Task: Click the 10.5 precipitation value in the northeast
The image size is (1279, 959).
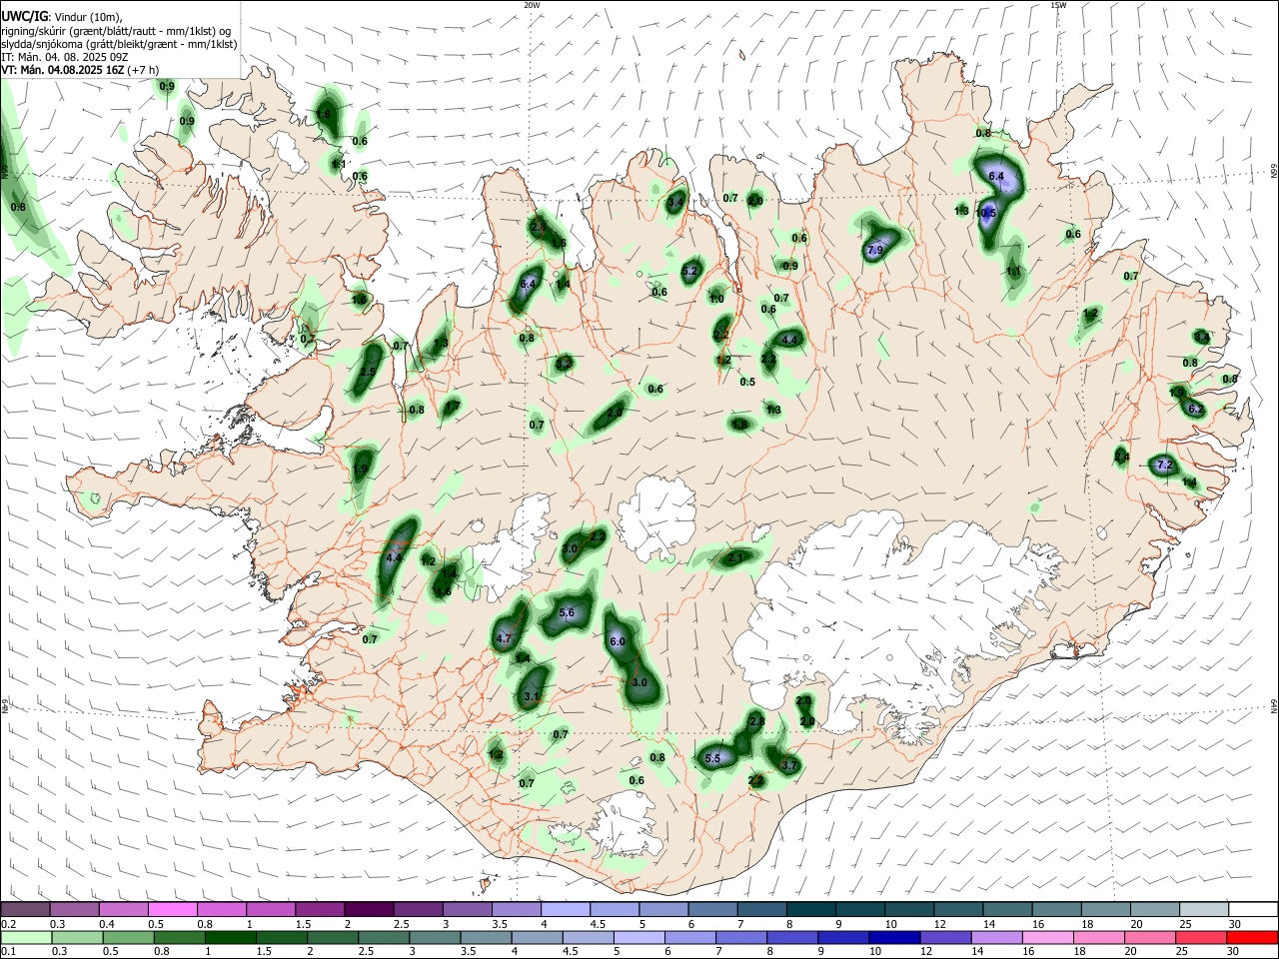Action: [x=986, y=213]
